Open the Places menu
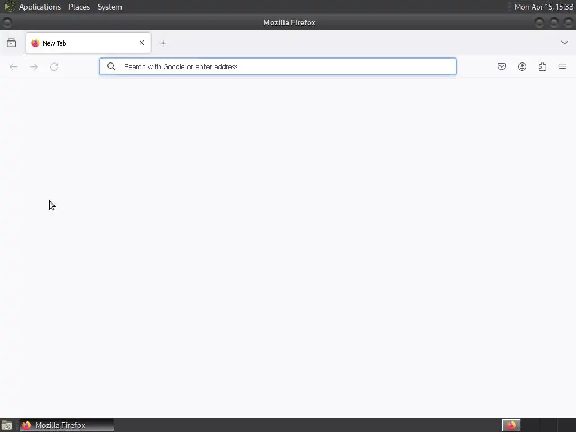576x432 pixels. point(79,7)
